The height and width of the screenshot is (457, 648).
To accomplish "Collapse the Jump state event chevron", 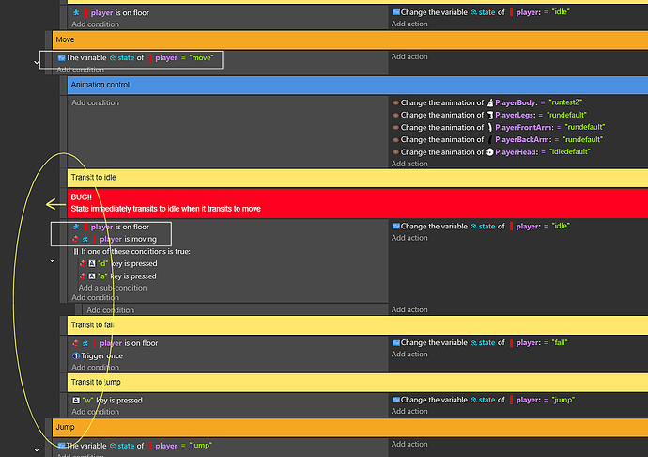I will click(36, 449).
